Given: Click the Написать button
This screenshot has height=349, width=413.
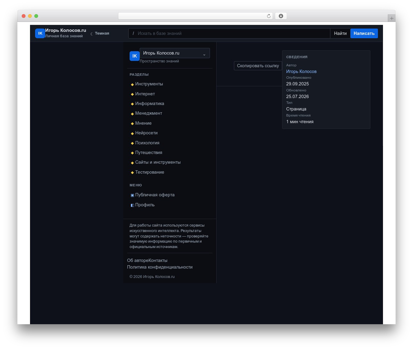Looking at the screenshot, I should pos(364,33).
